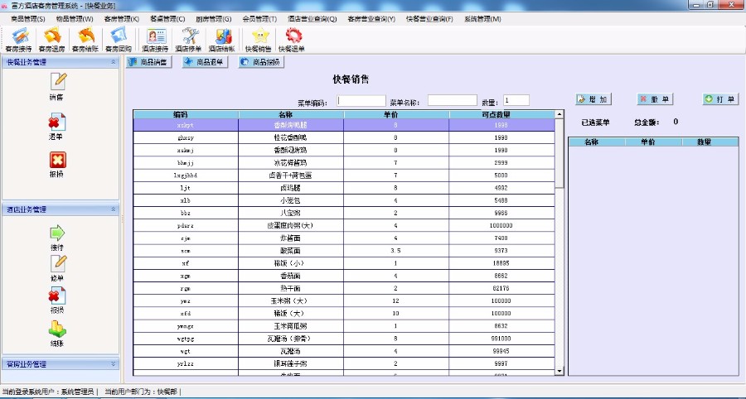This screenshot has height=399, width=746.
Task: Select the 八宝粥 row
Action: (x=344, y=214)
